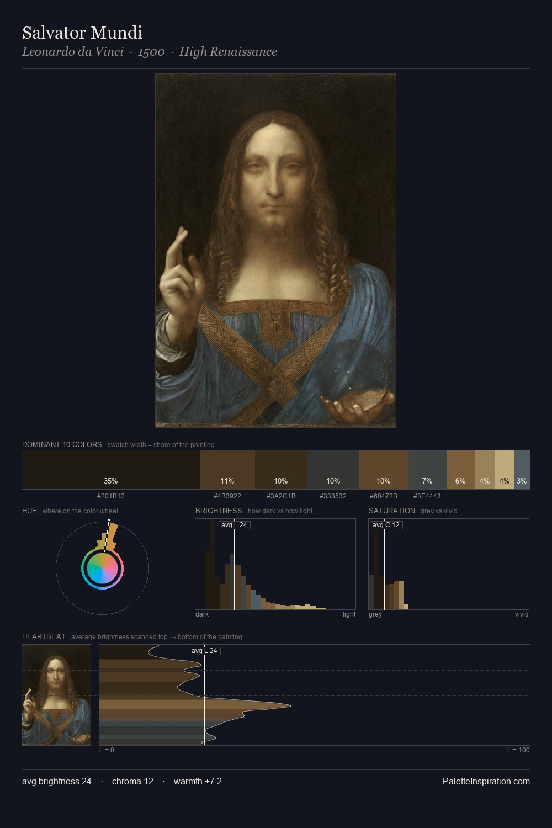552x828 pixels.
Task: Click the "swatch width = share of the painting" note
Action: tap(161, 445)
